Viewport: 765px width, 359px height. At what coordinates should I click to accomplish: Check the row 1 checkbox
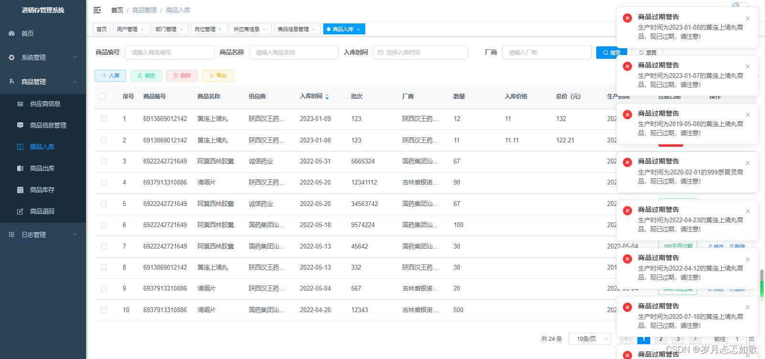pyautogui.click(x=104, y=119)
